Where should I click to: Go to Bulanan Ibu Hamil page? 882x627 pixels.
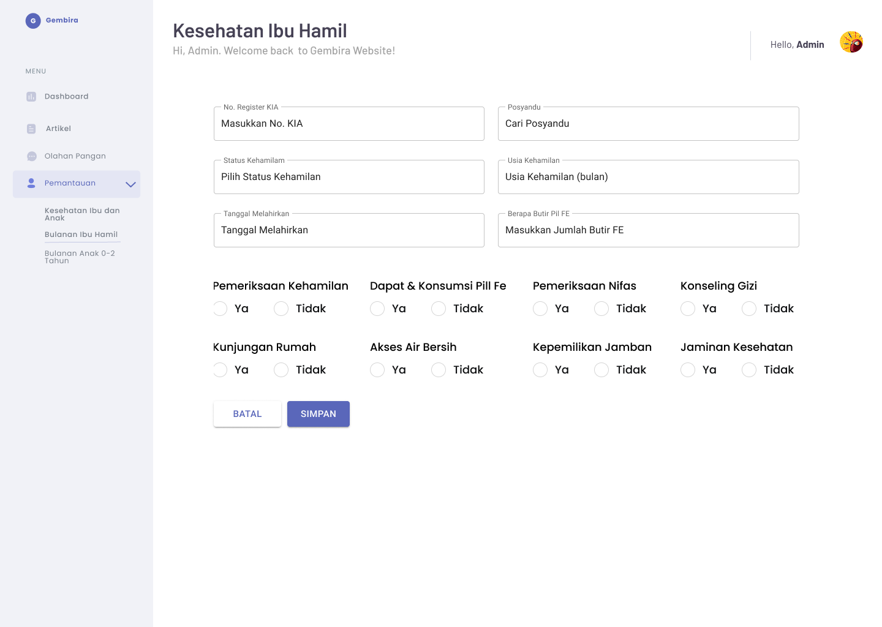[x=81, y=235]
